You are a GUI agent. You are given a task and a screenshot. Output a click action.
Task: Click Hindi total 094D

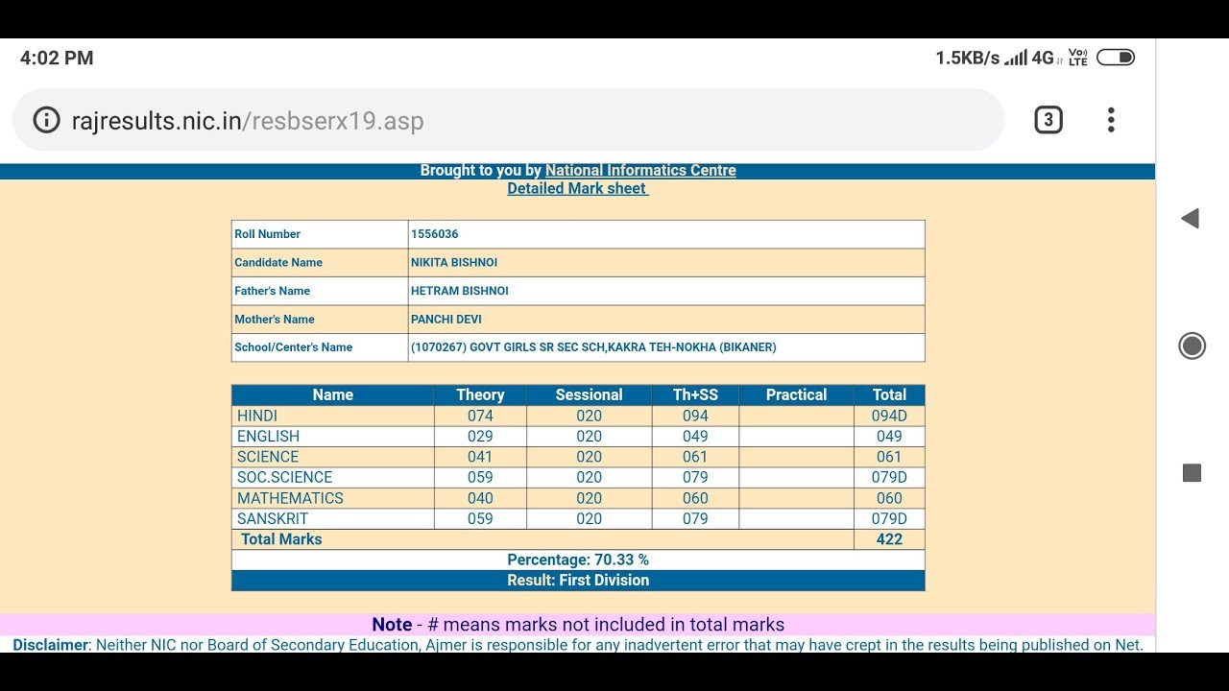click(889, 416)
